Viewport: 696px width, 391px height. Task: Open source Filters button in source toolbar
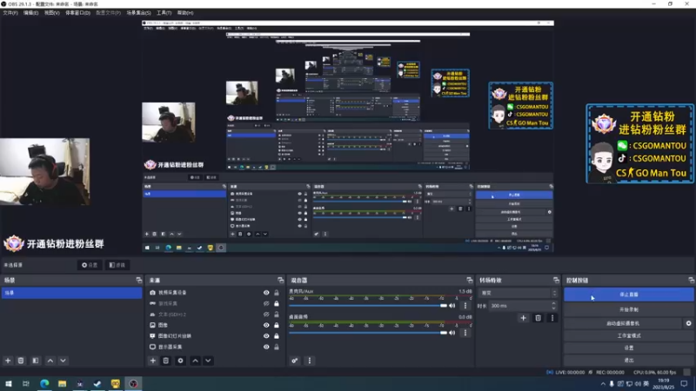(117, 265)
